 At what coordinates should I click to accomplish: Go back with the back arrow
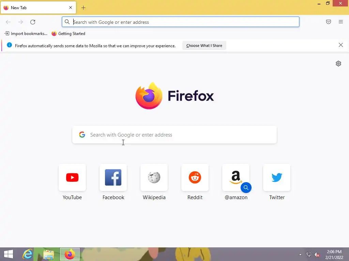coord(8,22)
